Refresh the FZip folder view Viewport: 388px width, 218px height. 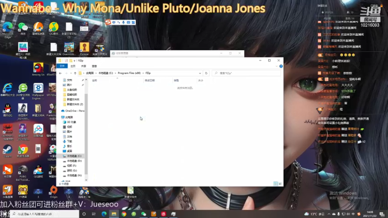coord(206,73)
